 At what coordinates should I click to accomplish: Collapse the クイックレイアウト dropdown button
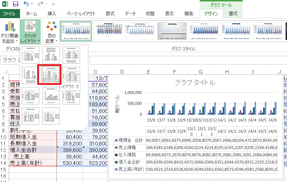[x=30, y=33]
